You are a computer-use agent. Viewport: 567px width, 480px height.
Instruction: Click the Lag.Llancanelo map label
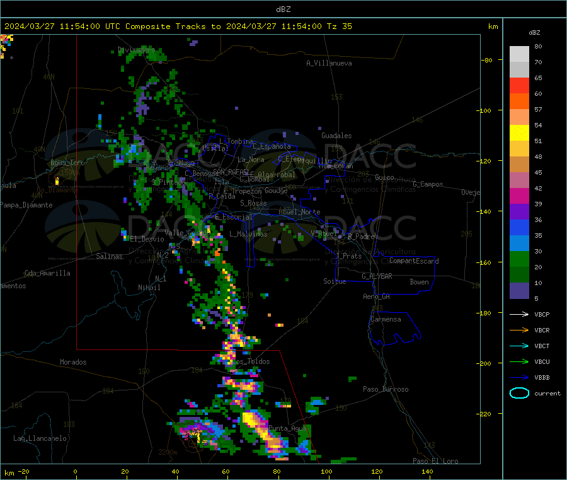tap(40, 438)
